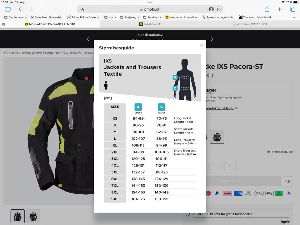Reload the xlmoto.dk page
This screenshot has height=225, width=300.
tap(219, 9)
